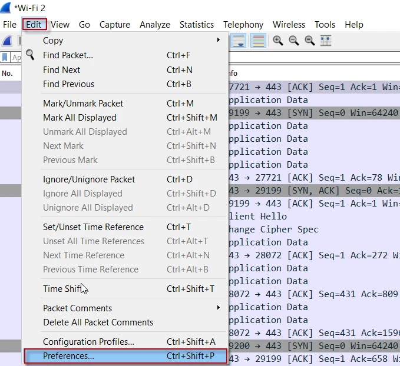Click the shark fin start capture icon

pyautogui.click(x=8, y=41)
